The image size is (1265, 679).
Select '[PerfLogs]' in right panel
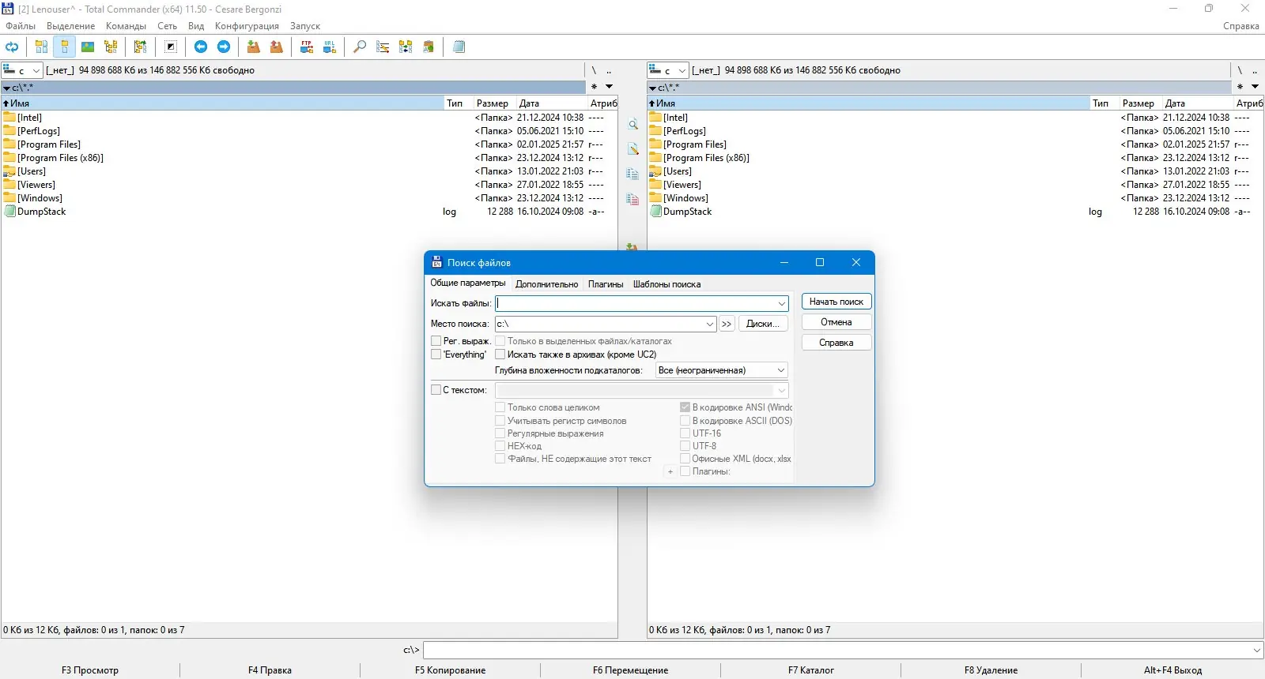point(685,131)
